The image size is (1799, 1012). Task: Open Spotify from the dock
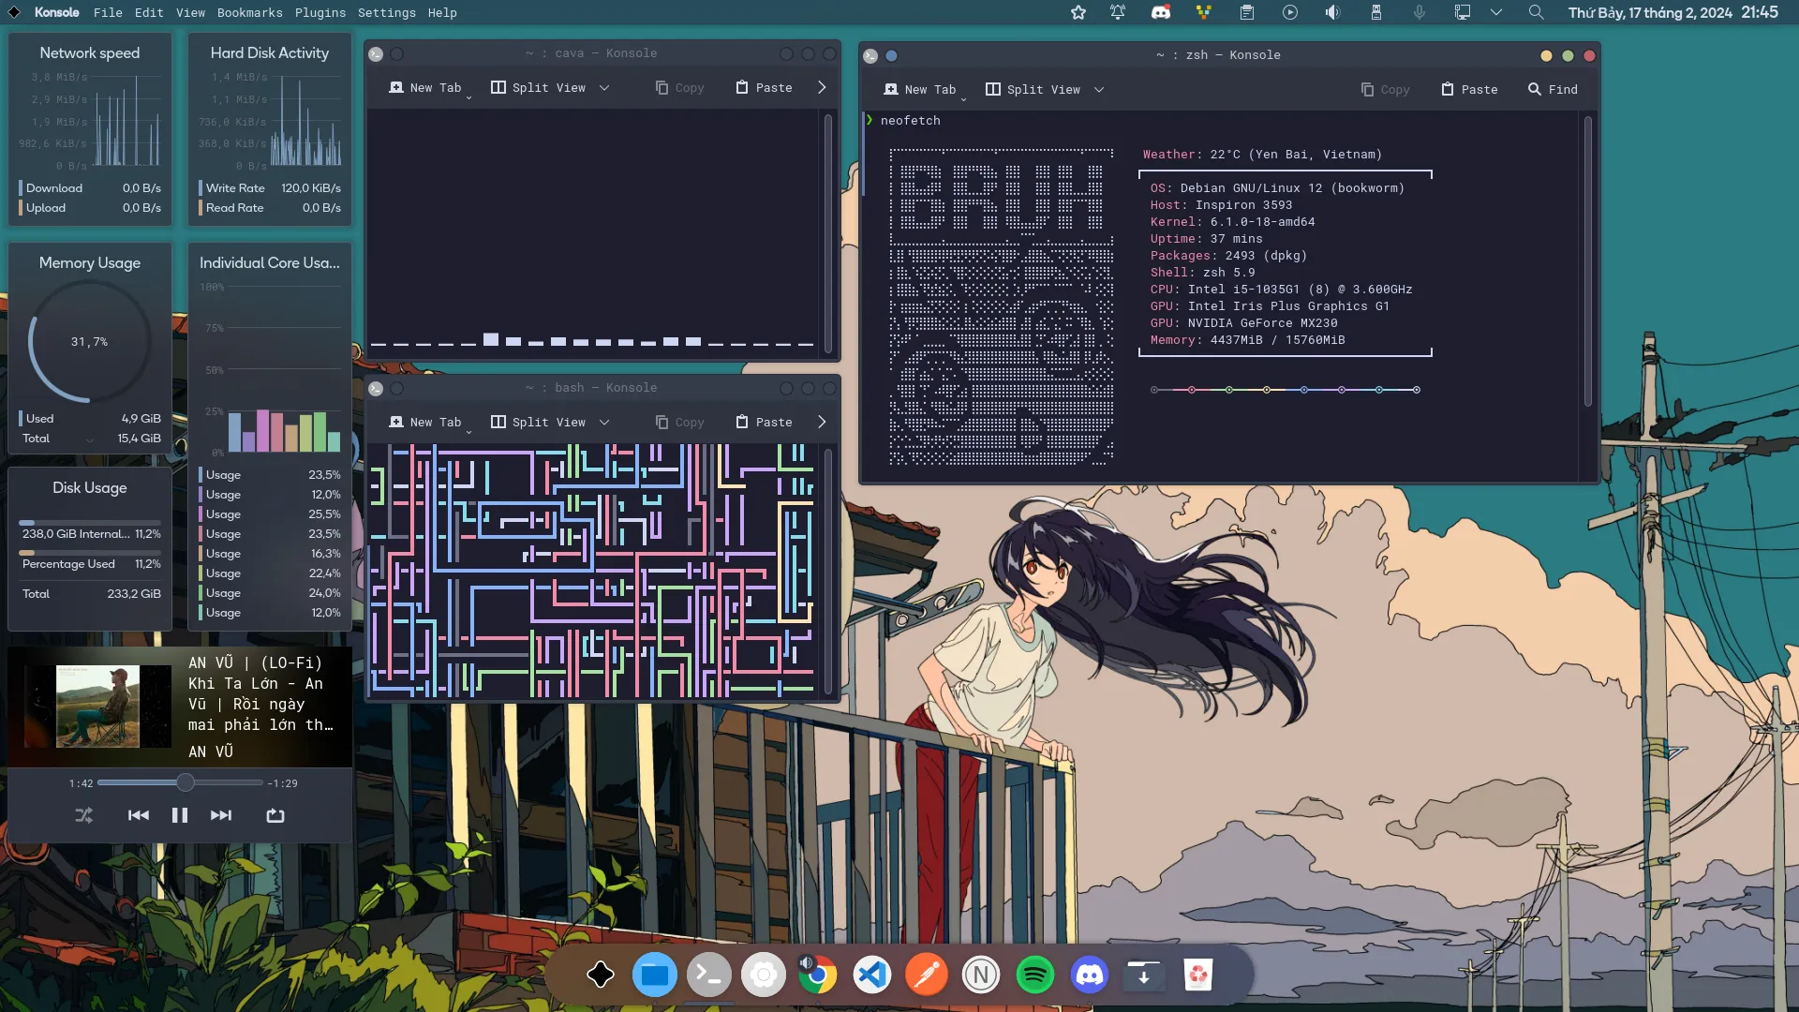click(1035, 975)
